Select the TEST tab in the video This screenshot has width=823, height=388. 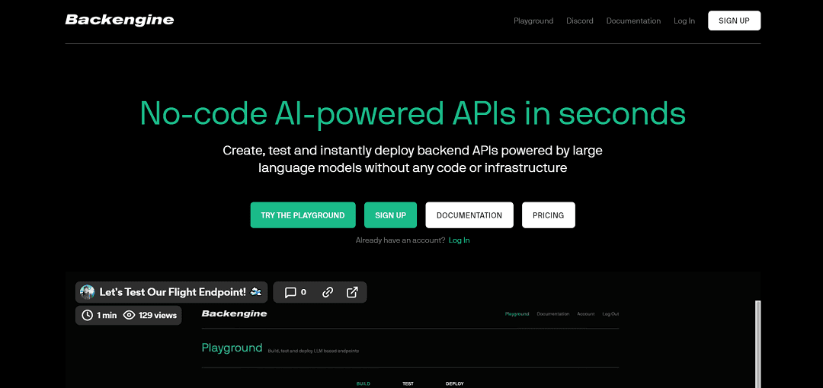pyautogui.click(x=408, y=383)
